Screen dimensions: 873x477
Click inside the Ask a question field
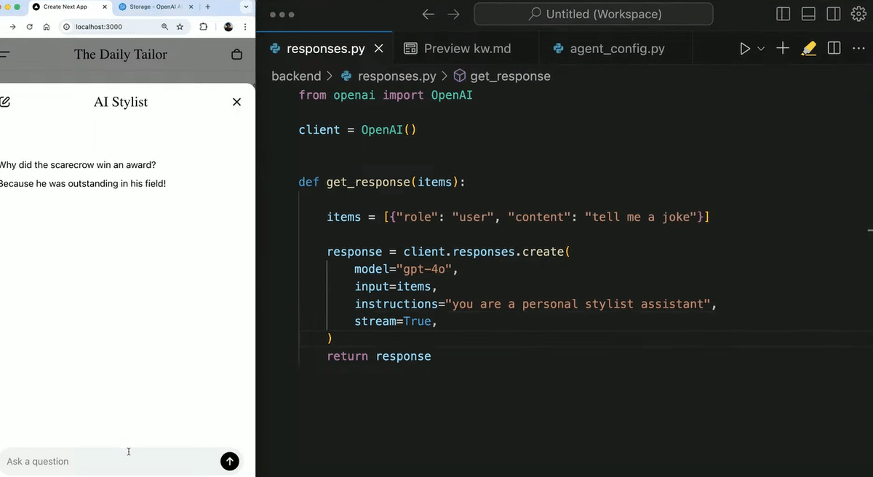[x=87, y=461]
